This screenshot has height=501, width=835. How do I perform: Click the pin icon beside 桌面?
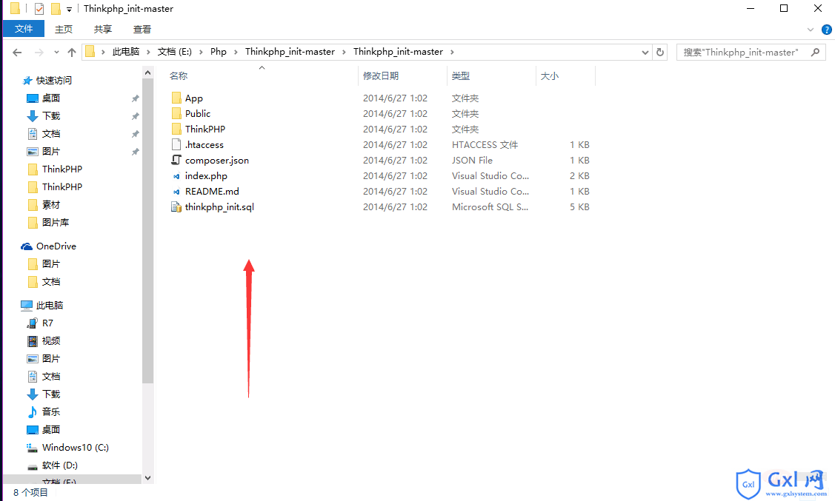pyautogui.click(x=136, y=98)
